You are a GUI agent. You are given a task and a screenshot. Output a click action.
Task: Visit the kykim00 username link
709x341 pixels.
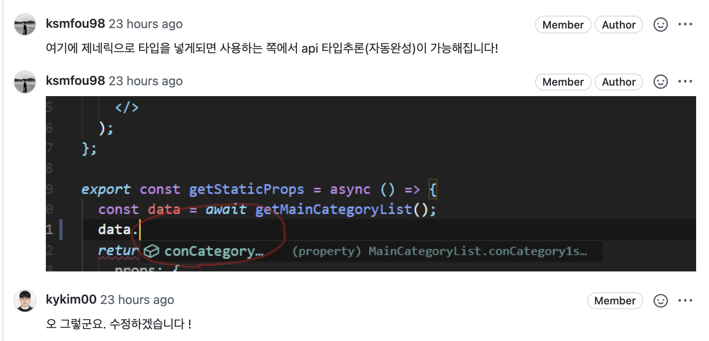click(71, 300)
